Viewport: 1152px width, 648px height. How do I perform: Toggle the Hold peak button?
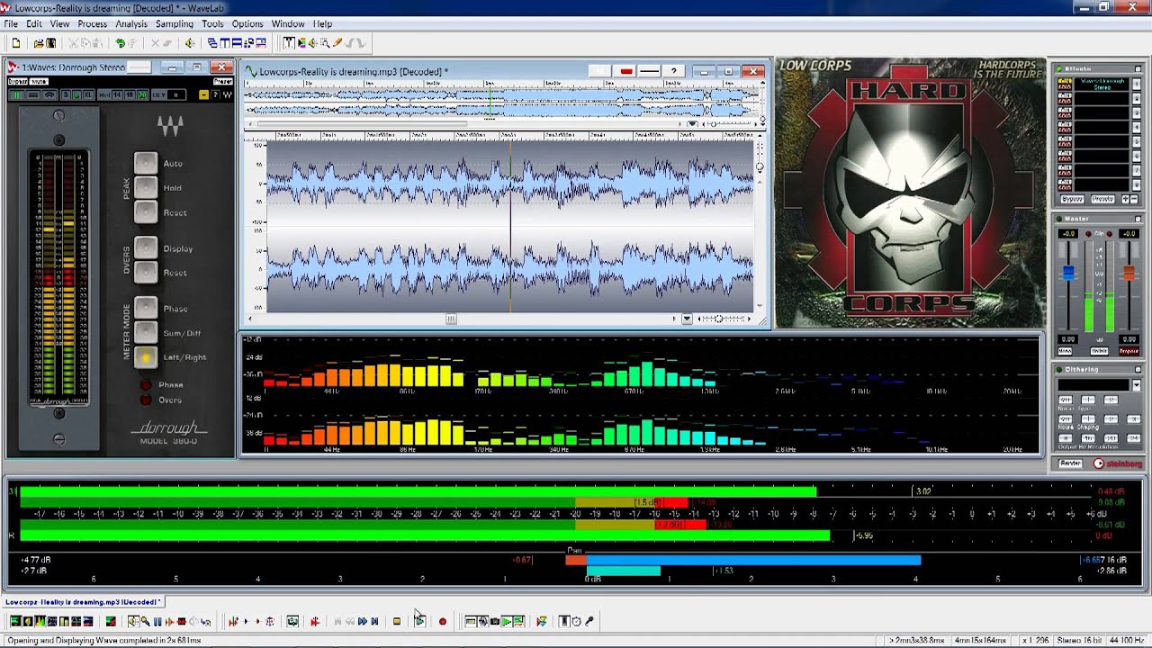click(146, 187)
